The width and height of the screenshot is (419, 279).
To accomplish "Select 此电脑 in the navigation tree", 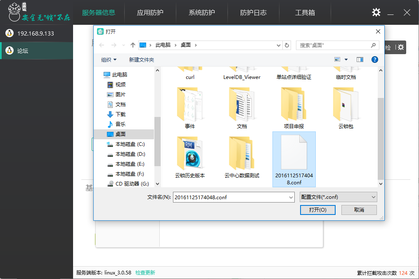I will click(115, 74).
